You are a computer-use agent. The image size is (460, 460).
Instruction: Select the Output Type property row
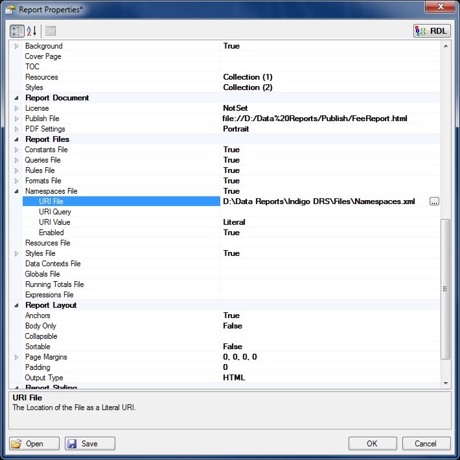(x=44, y=378)
